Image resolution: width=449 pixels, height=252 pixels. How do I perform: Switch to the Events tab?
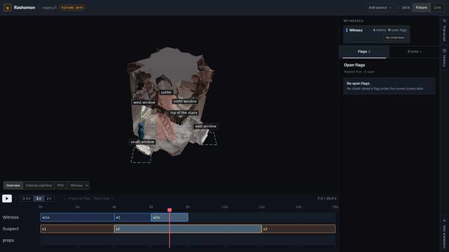pos(414,52)
